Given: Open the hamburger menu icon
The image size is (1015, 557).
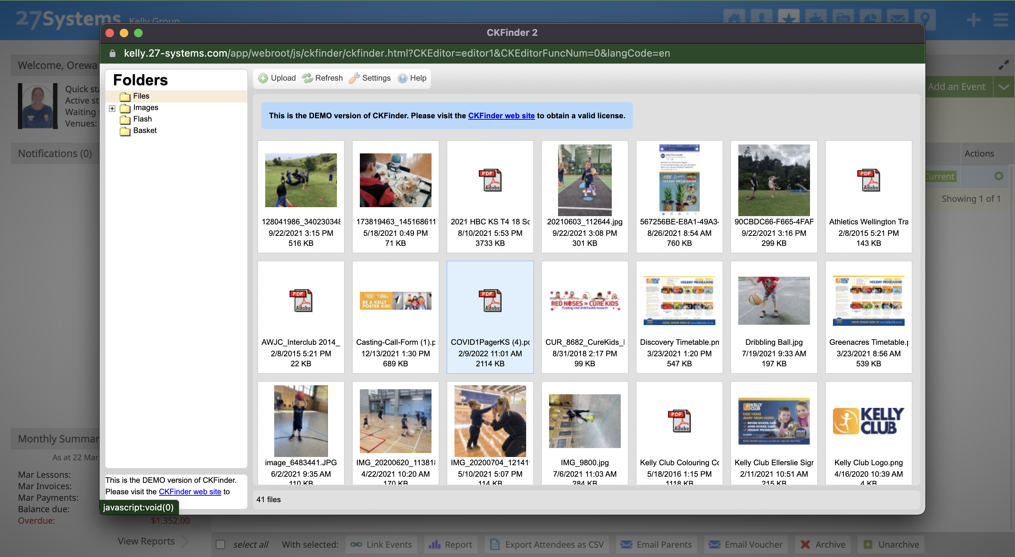Looking at the screenshot, I should [1001, 19].
